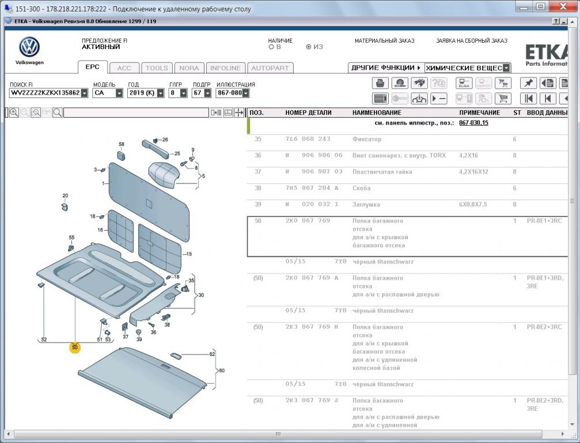
Task: Click the zoom region magnifier icon
Action: coord(36,112)
